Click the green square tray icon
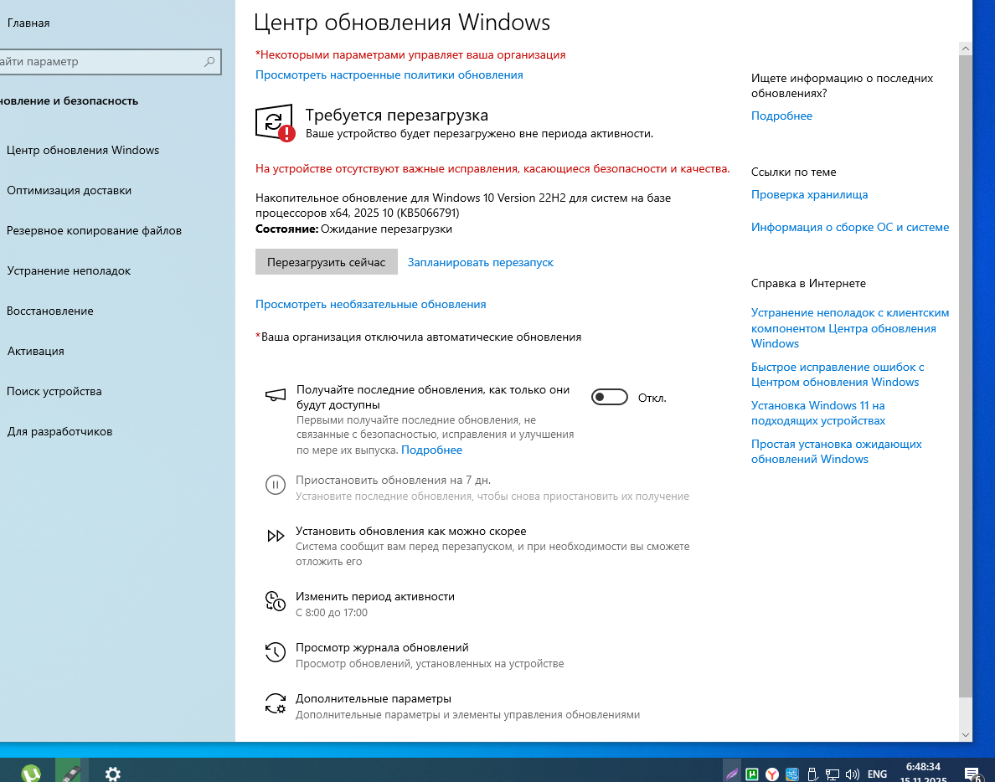Screen dimensions: 995x782 tap(752, 774)
